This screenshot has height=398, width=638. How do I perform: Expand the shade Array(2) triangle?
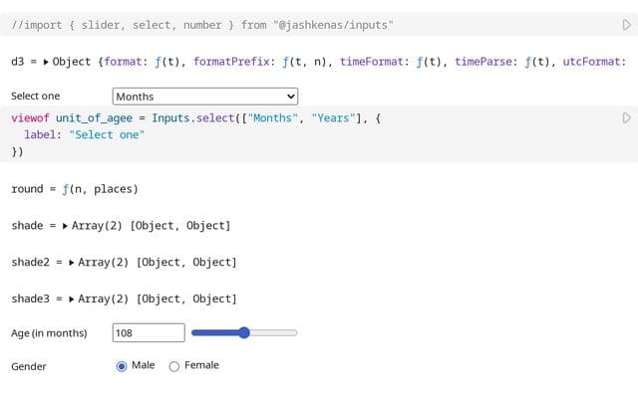(65, 226)
